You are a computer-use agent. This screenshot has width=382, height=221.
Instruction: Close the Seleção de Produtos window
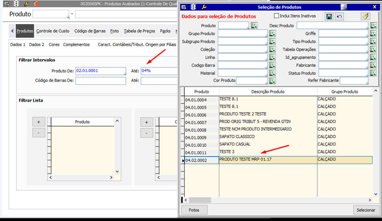click(x=375, y=7)
